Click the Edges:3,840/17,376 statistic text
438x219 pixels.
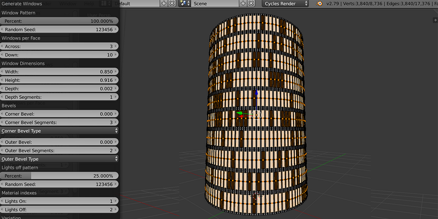coord(409,3)
